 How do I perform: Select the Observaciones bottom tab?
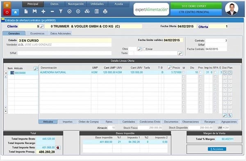click(x=191, y=122)
